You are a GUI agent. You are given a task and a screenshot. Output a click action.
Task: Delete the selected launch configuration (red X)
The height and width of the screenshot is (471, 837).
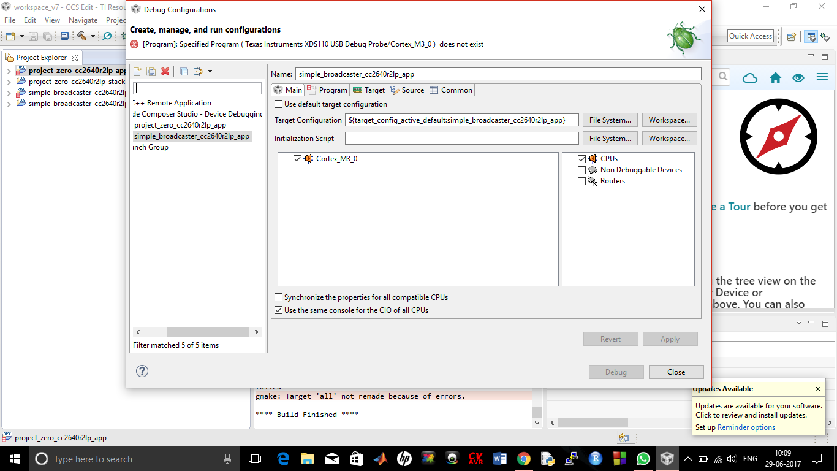165,72
